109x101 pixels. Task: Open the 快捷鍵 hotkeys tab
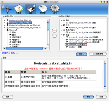[x=43, y=9]
